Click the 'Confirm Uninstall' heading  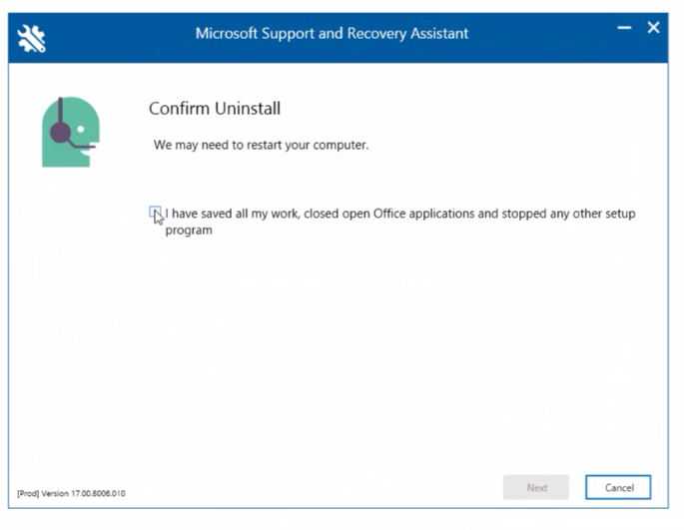tap(215, 109)
